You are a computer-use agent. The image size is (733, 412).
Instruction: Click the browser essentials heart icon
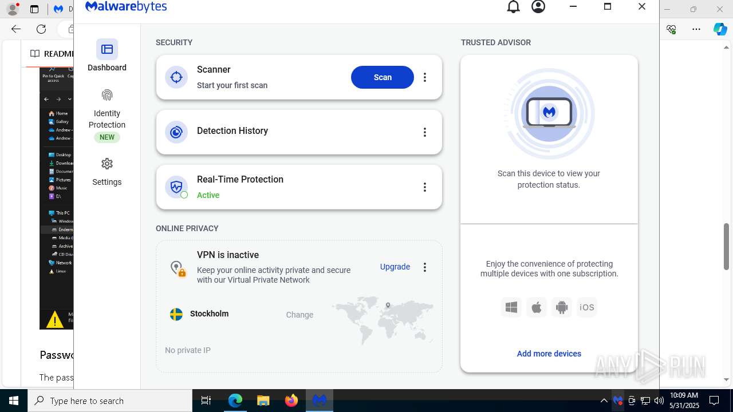point(672,29)
